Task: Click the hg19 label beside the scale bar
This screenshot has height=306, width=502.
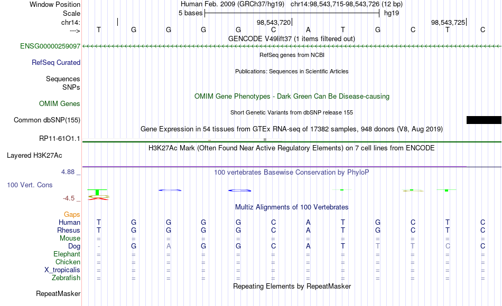Action: click(x=392, y=13)
